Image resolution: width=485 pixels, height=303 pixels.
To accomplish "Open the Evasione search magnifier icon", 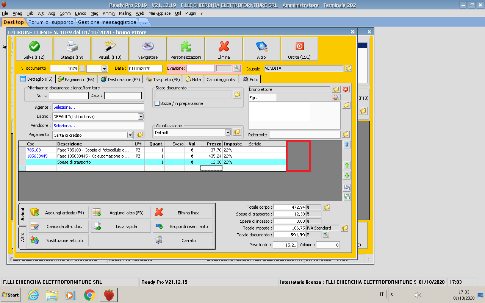I will click(x=237, y=68).
